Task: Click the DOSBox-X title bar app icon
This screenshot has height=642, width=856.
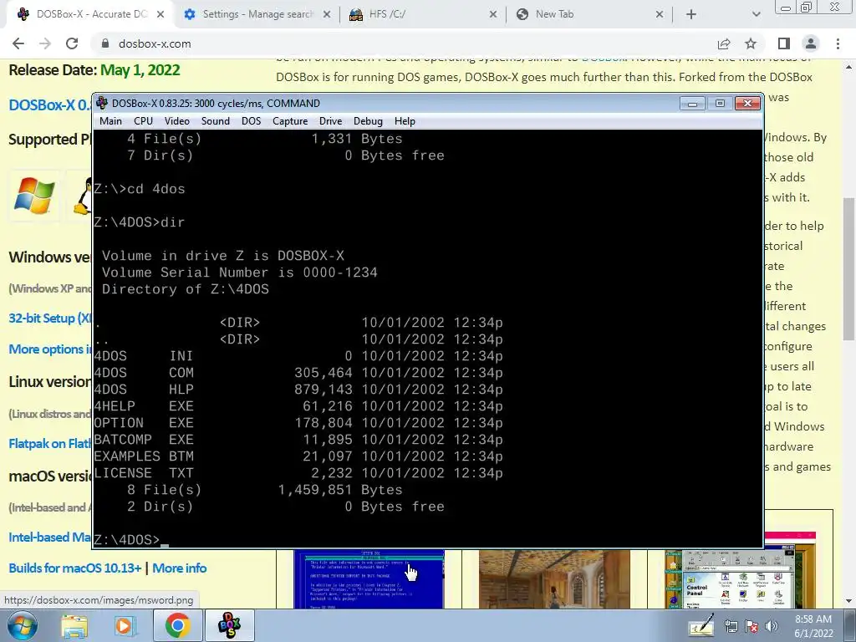Action: pos(102,103)
